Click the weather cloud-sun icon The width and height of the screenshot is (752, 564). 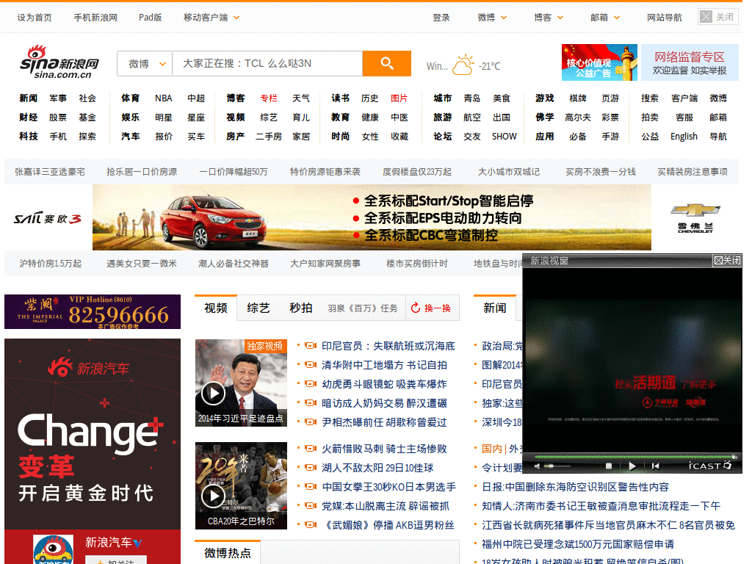(x=463, y=65)
